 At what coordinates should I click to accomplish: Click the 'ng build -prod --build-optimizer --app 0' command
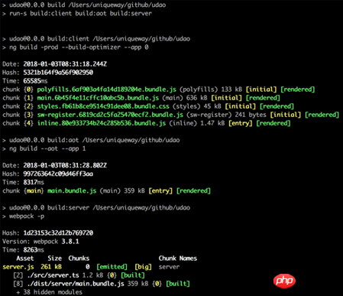click(x=79, y=47)
